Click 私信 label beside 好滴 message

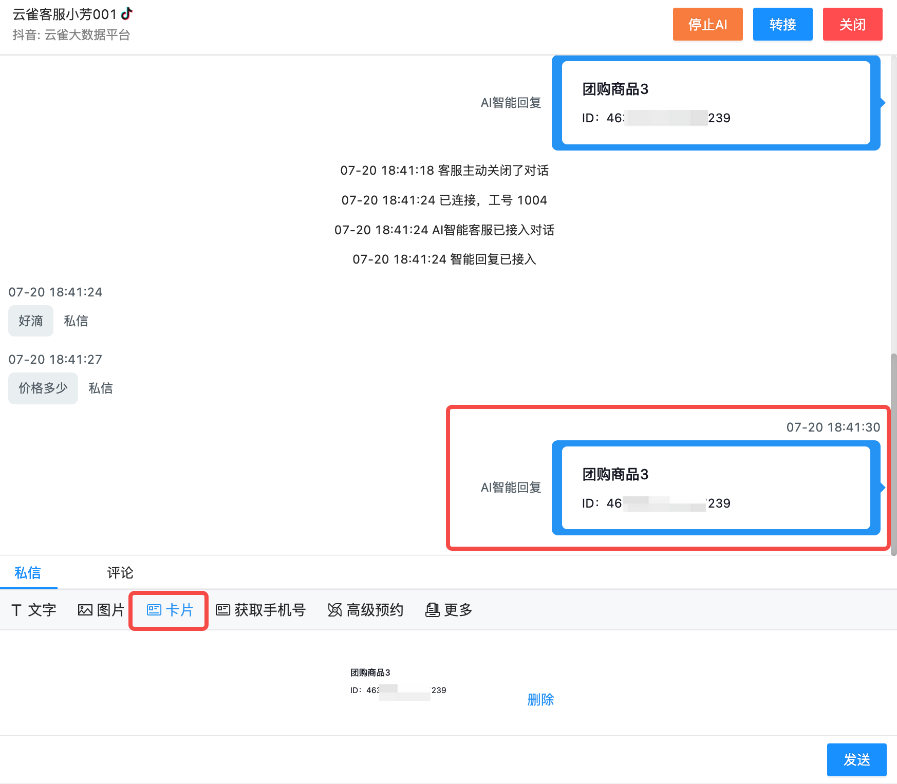[76, 321]
